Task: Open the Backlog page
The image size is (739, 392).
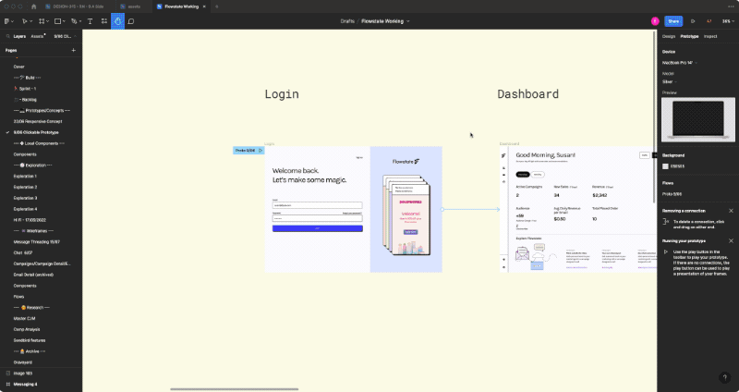Action: [x=26, y=100]
